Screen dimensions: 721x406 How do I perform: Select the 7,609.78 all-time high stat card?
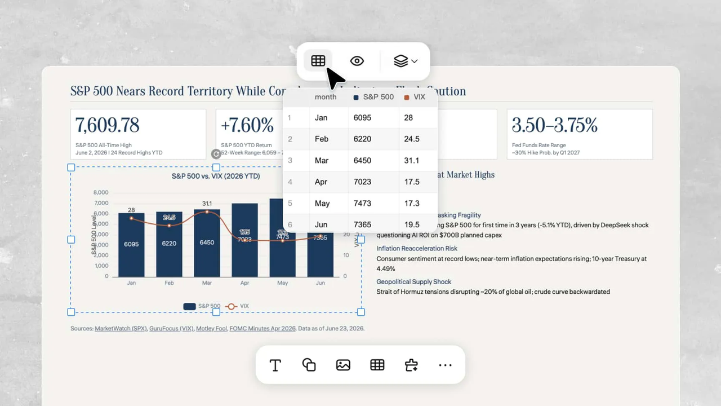pyautogui.click(x=138, y=134)
